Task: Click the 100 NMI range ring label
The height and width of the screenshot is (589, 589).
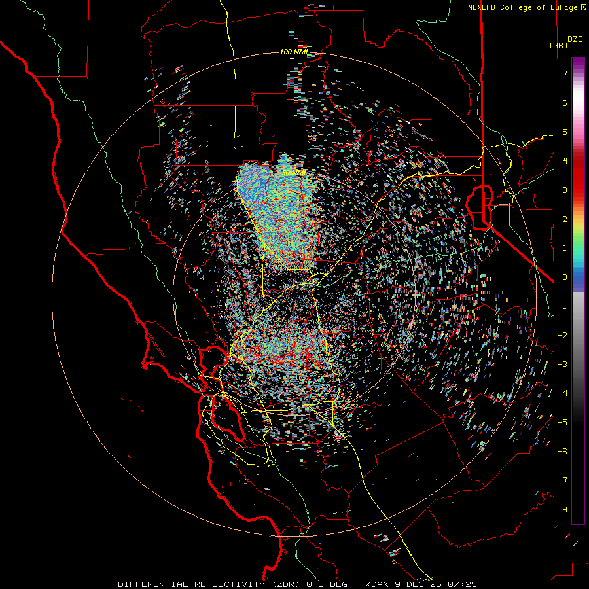Action: [x=294, y=52]
